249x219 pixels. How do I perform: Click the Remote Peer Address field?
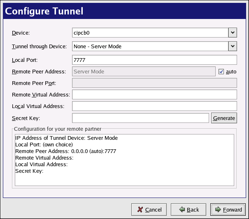(144, 72)
